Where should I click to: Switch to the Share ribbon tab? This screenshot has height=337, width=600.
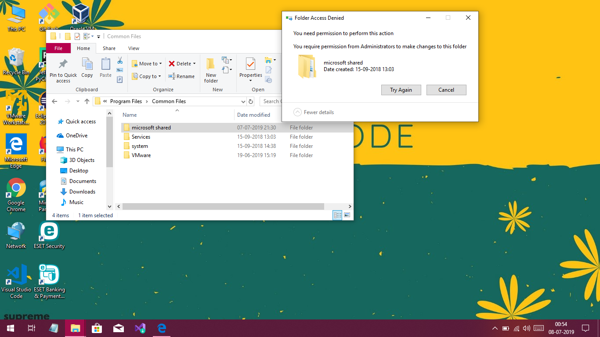coord(109,48)
